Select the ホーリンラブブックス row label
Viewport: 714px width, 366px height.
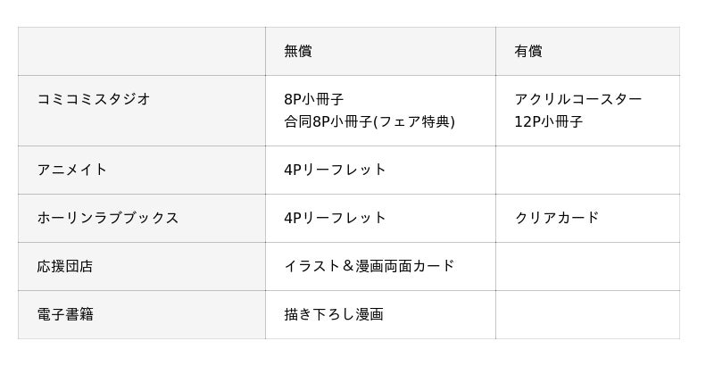point(108,218)
